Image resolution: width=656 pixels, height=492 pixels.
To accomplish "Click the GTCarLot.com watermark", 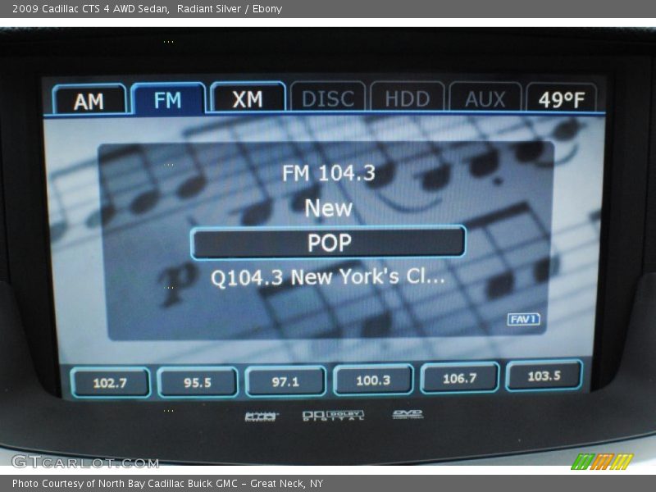I will coord(85,462).
